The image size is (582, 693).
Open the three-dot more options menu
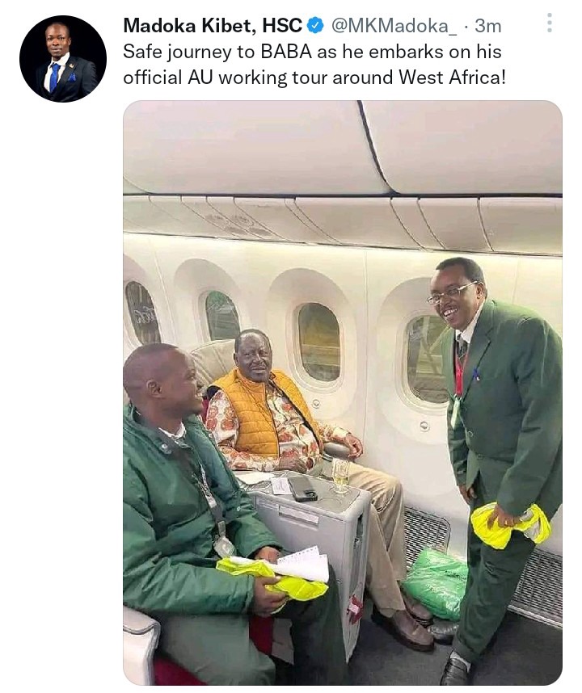(x=550, y=23)
